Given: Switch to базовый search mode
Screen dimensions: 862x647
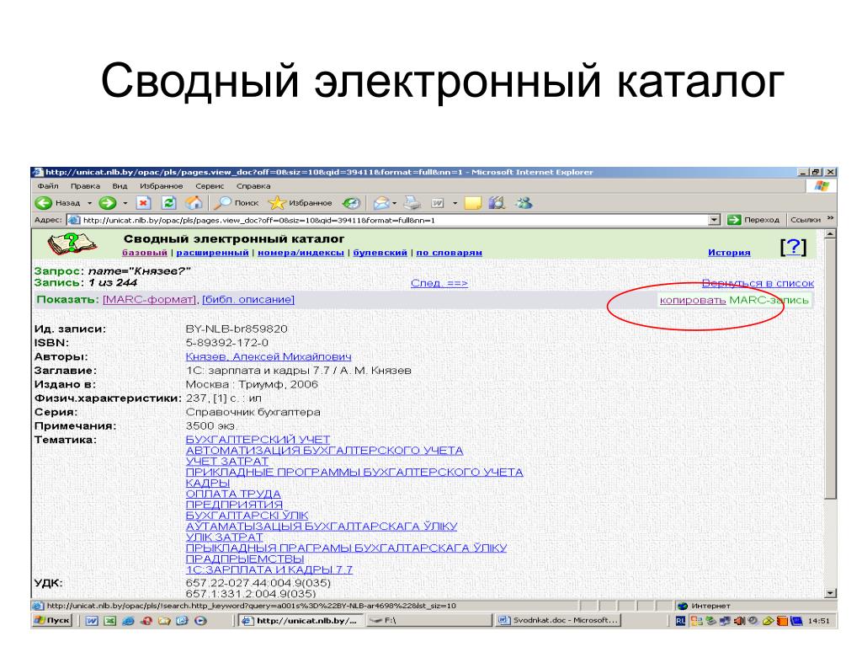Looking at the screenshot, I should click(x=145, y=253).
